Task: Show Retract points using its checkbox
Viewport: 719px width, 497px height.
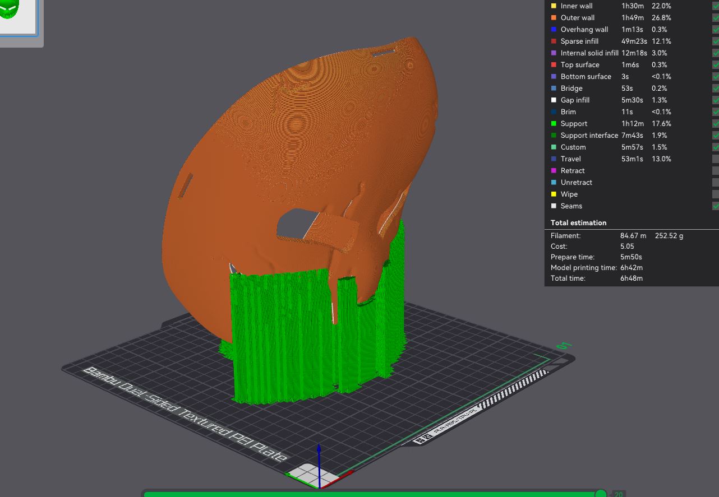Action: coord(715,171)
